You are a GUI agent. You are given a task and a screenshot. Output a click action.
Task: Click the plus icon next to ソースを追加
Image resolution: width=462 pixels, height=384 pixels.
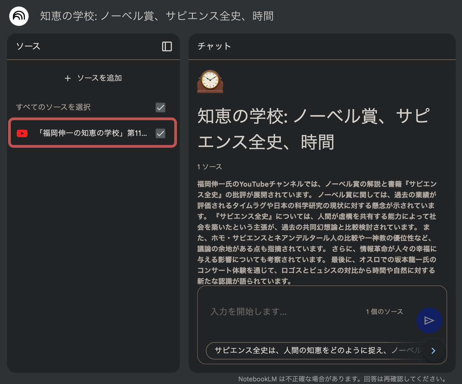pos(68,78)
